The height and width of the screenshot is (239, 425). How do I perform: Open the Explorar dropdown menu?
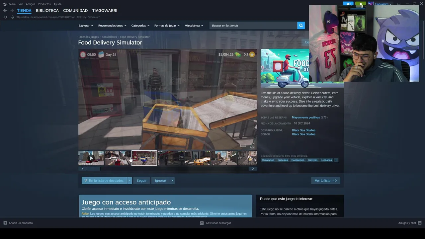pos(86,26)
